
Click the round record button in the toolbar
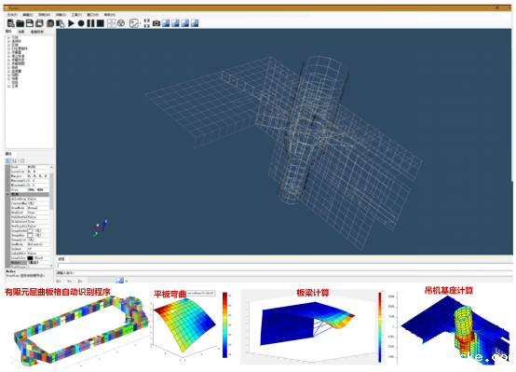(x=81, y=23)
